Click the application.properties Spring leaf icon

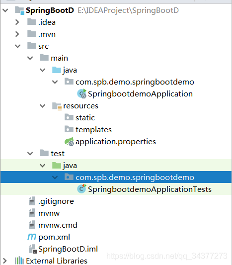[x=69, y=142]
